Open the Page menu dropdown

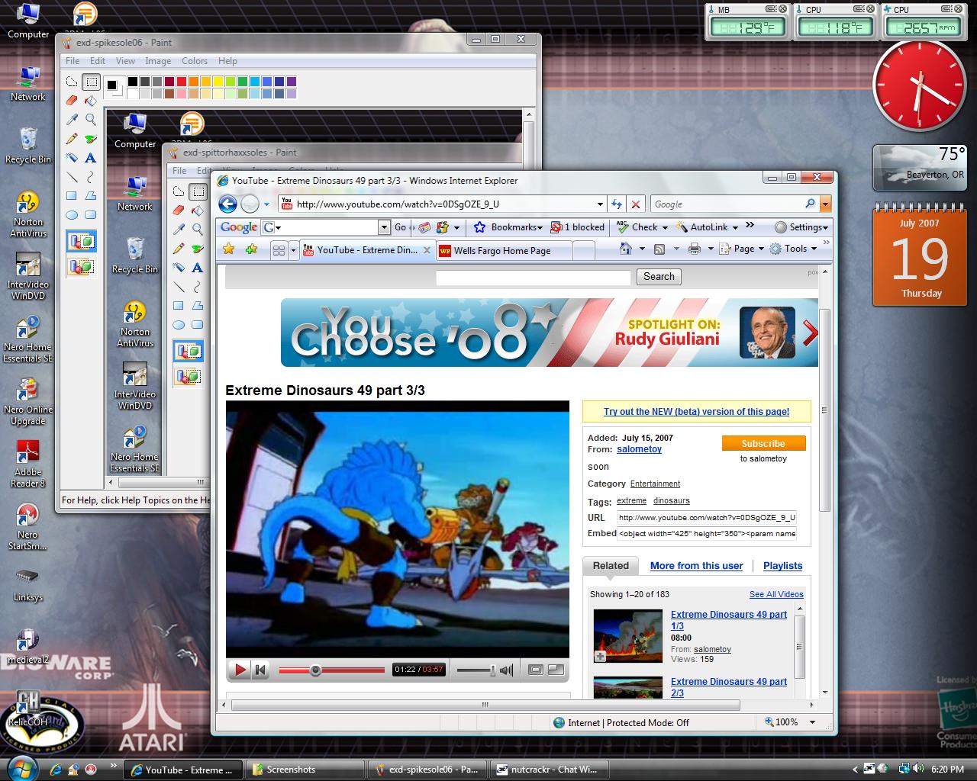pyautogui.click(x=742, y=249)
